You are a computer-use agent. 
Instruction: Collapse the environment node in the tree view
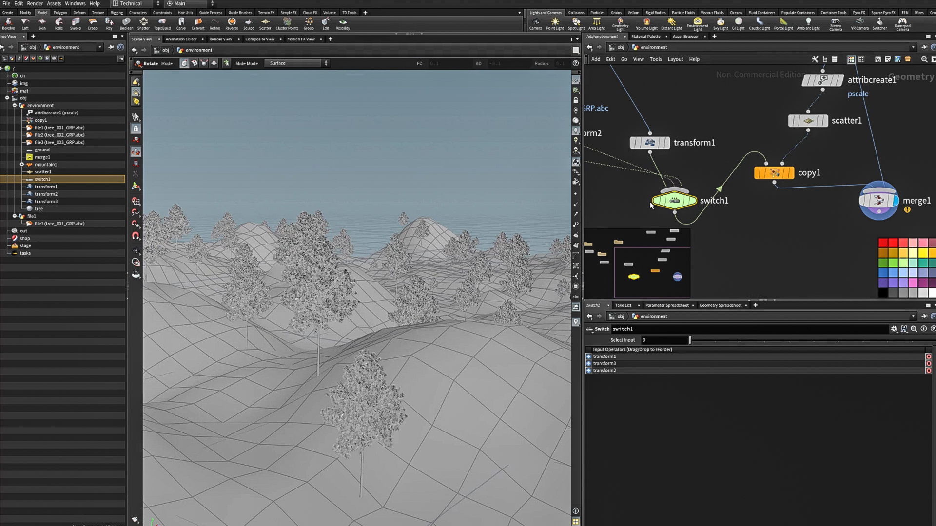coord(16,105)
